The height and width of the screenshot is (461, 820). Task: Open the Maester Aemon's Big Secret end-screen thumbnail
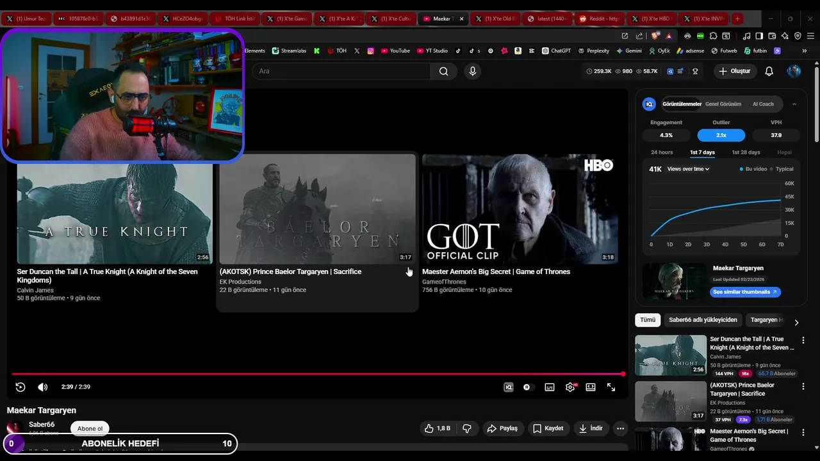click(x=520, y=209)
